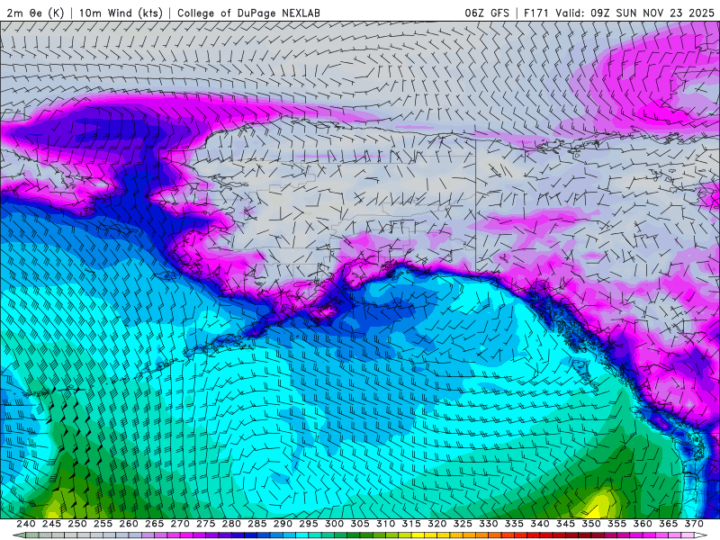Click the 330 value on the color scale
The image size is (720, 540).
coord(489,524)
